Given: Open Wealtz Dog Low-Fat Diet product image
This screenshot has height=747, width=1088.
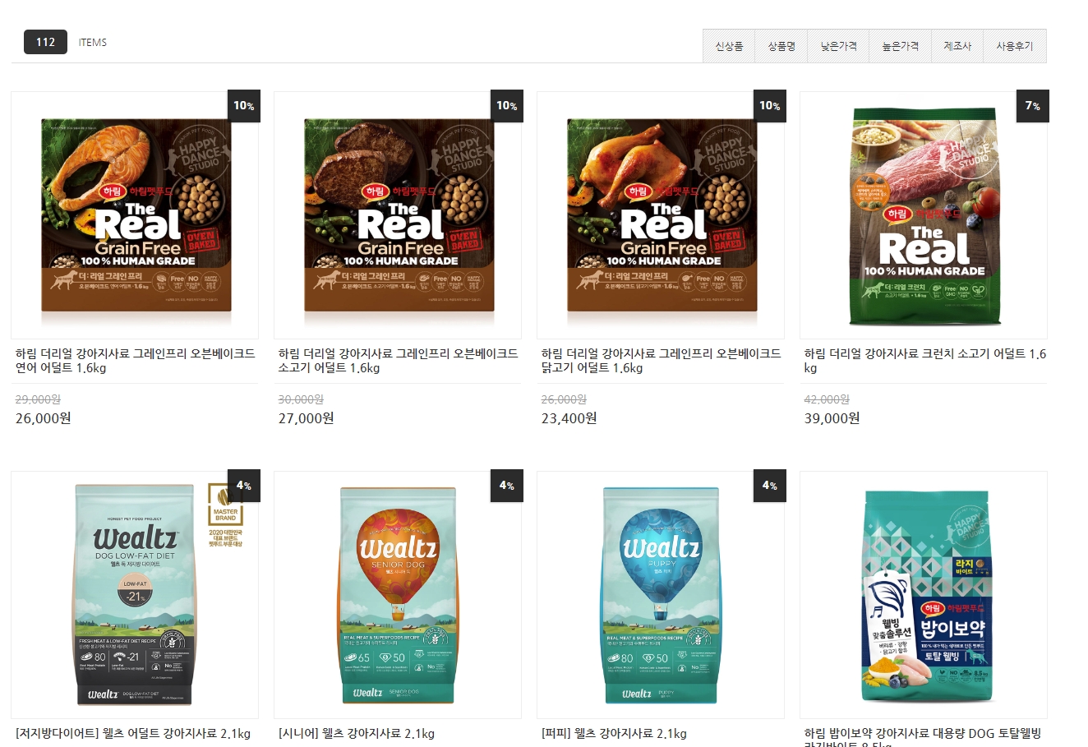Looking at the screenshot, I should click(x=135, y=595).
